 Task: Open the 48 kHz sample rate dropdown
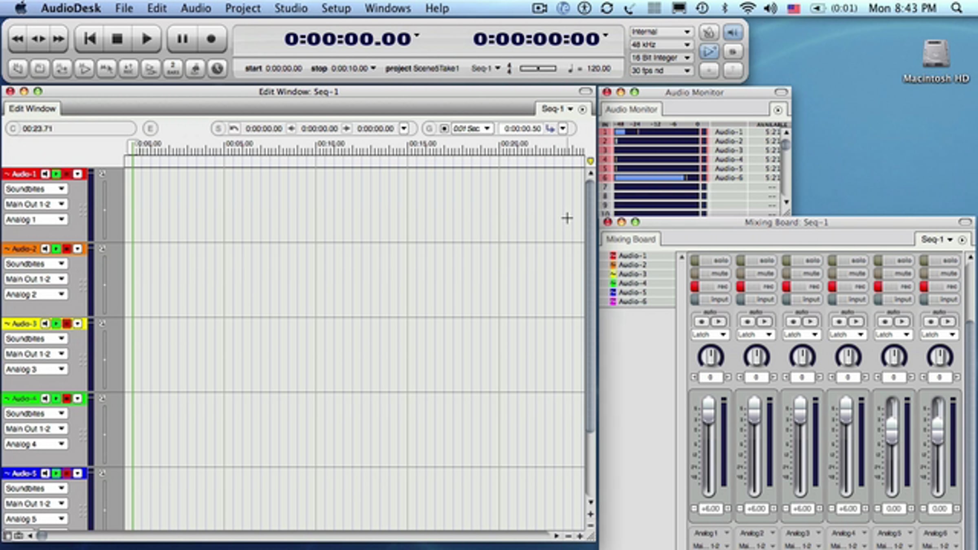pyautogui.click(x=661, y=44)
